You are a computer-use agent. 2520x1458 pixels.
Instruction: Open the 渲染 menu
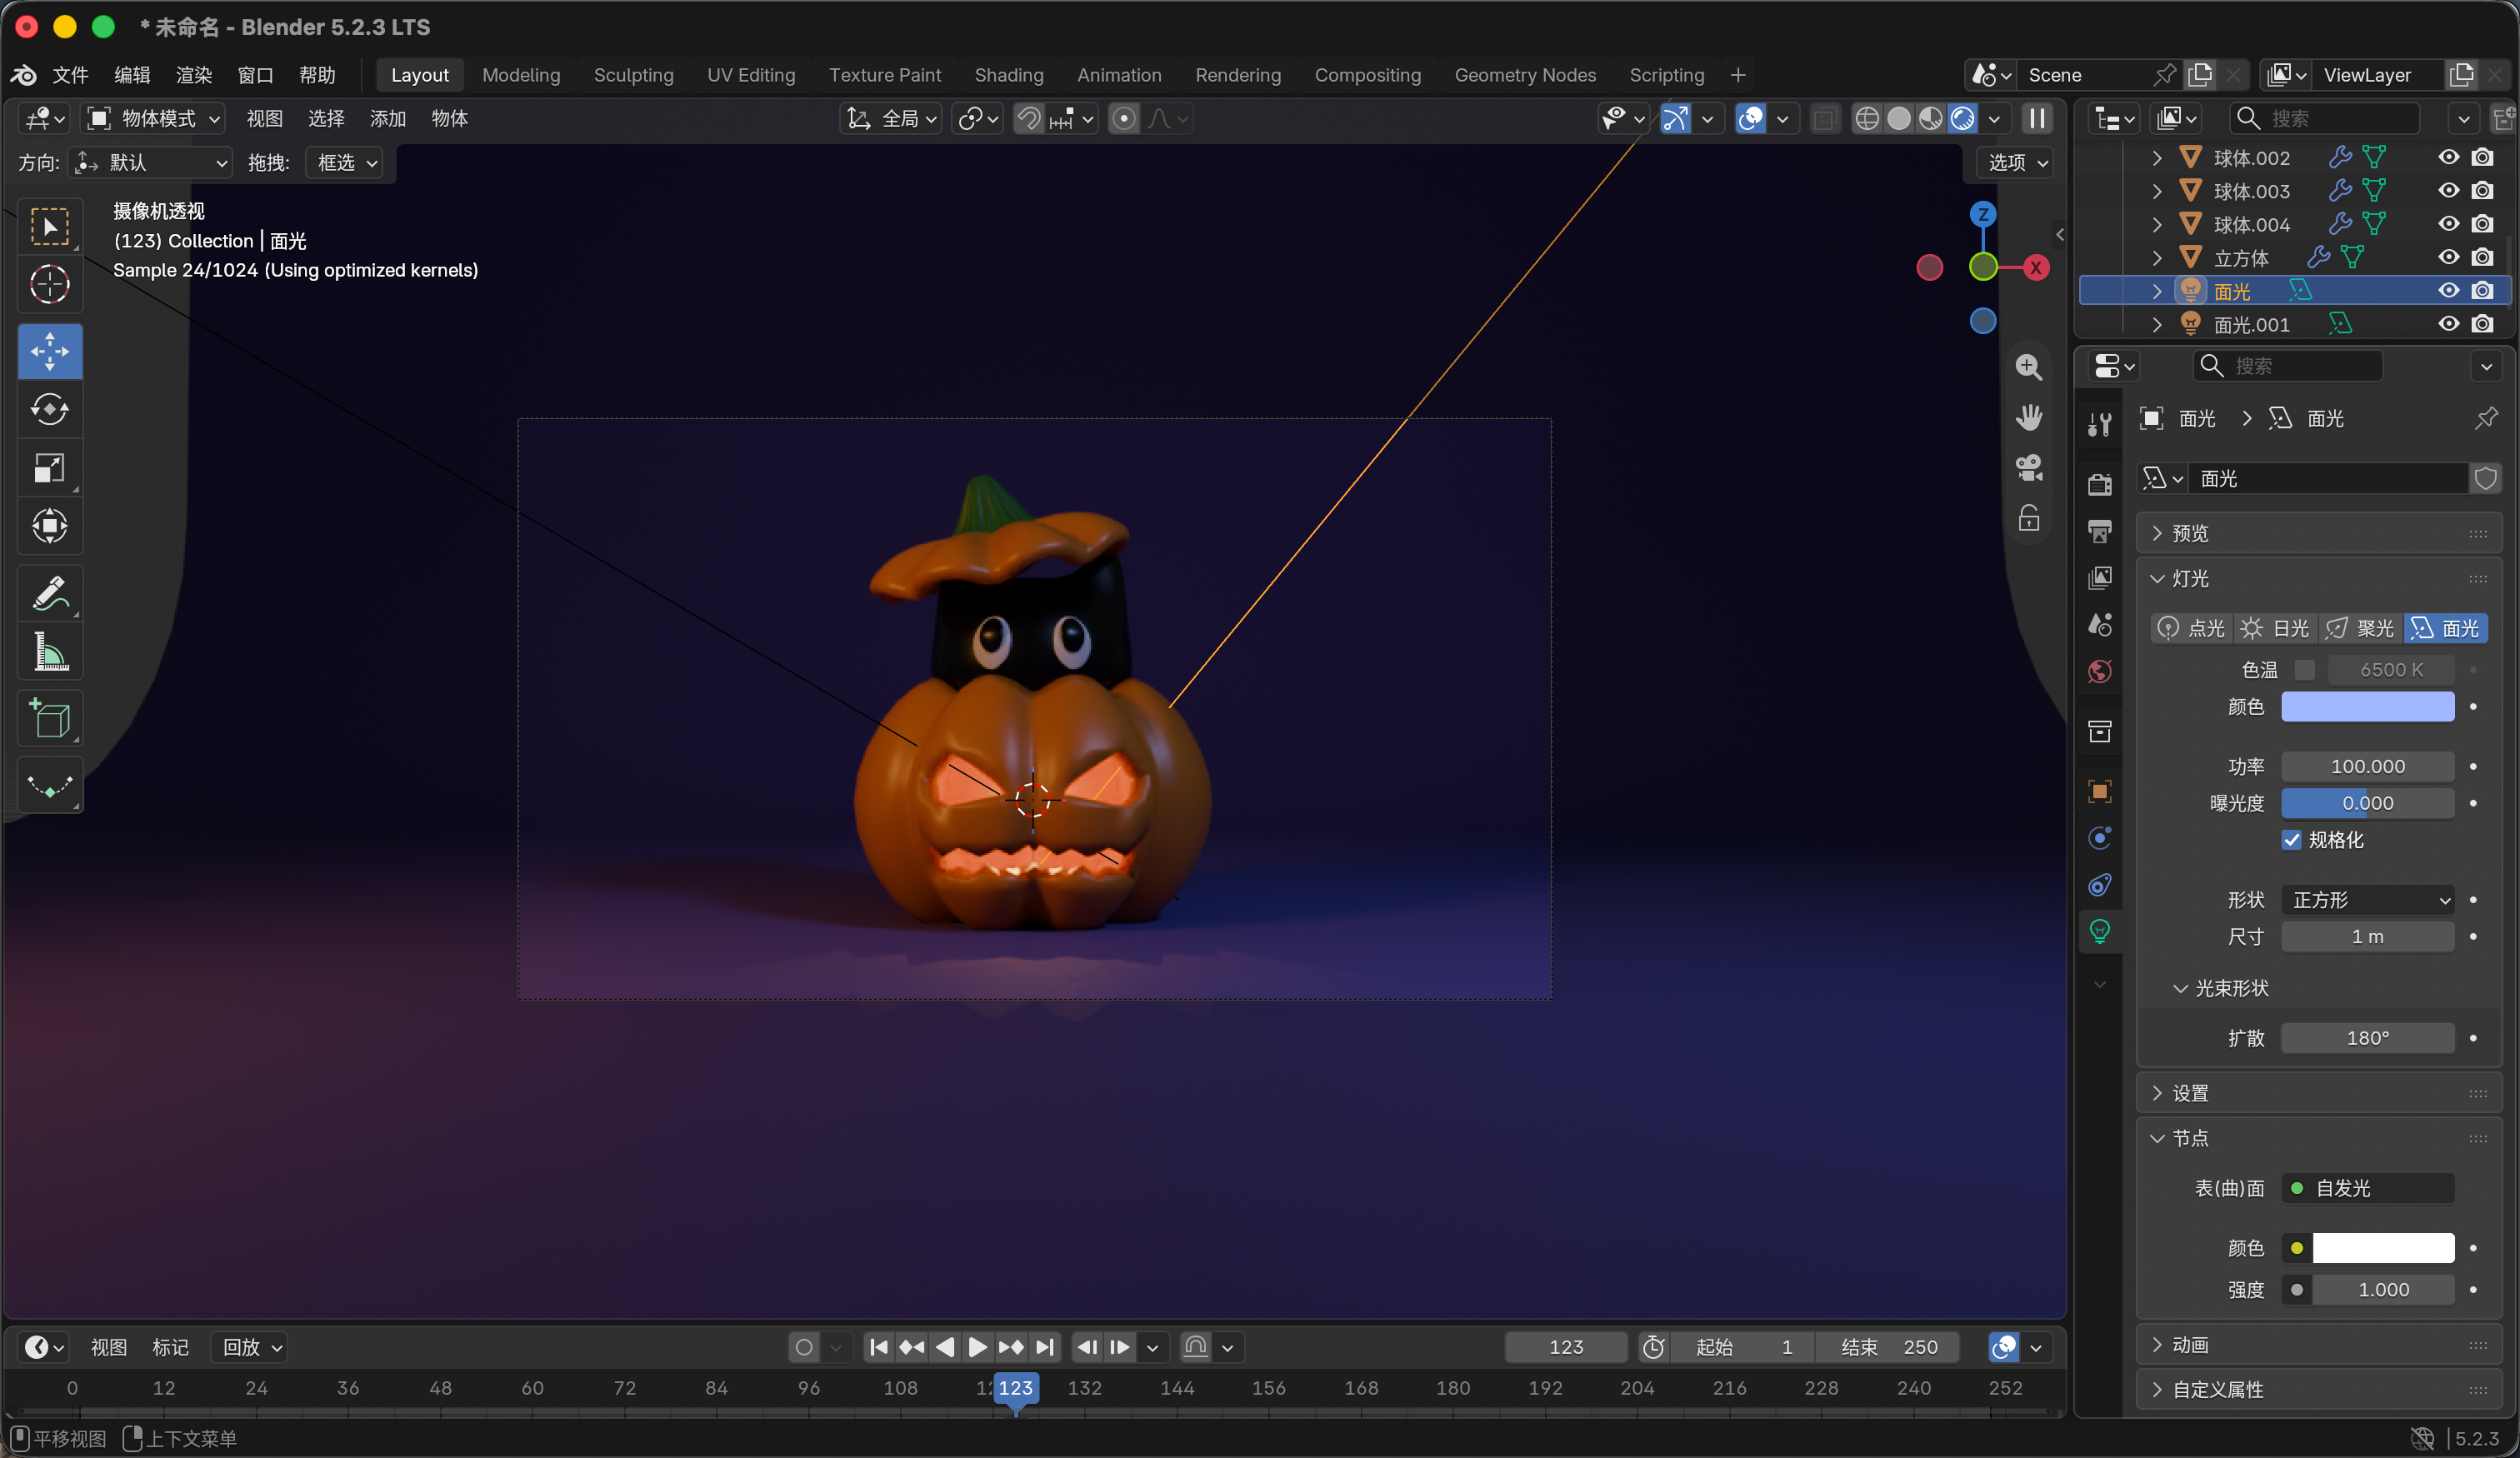click(x=194, y=75)
